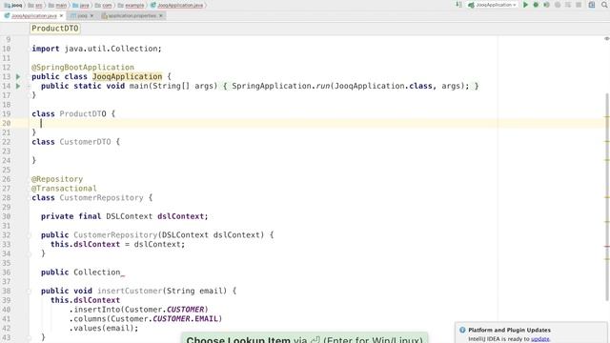Click the editor vertical scrollbar

point(607,196)
